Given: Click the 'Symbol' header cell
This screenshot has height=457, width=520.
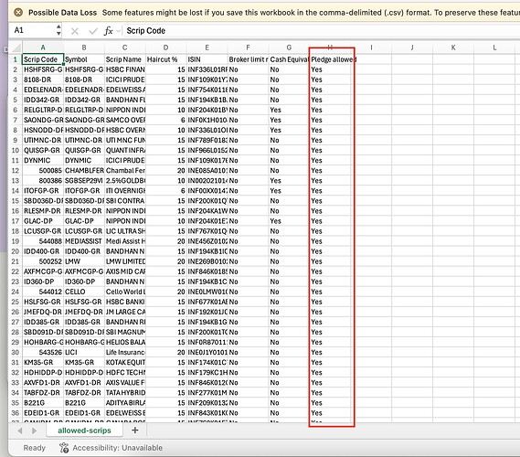Looking at the screenshot, I should point(84,59).
